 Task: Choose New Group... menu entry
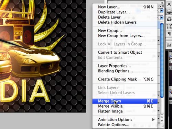click(125, 31)
